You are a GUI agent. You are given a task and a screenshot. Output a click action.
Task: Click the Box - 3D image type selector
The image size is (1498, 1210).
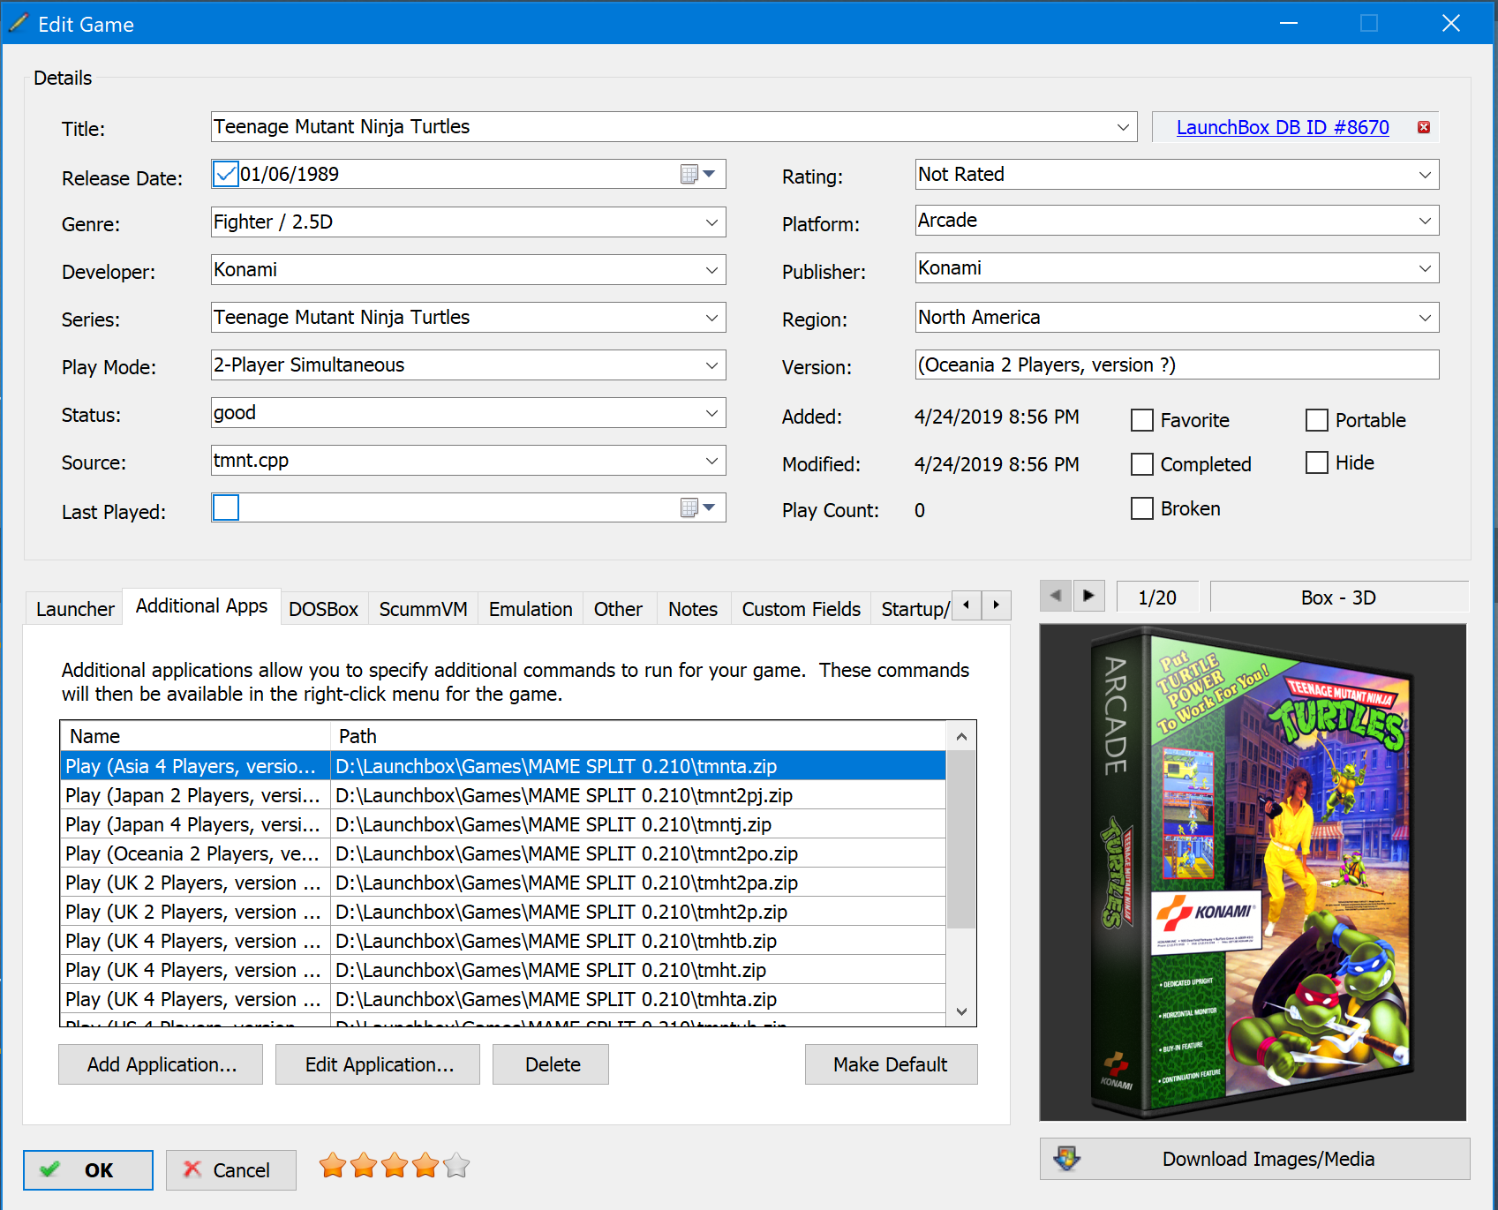tap(1338, 597)
